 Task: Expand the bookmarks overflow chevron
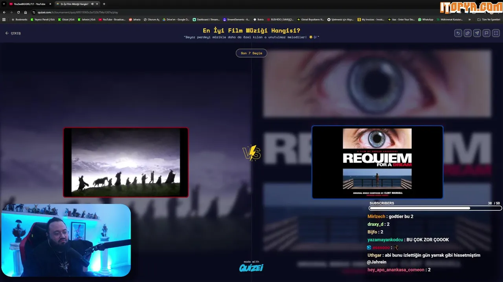pos(469,19)
